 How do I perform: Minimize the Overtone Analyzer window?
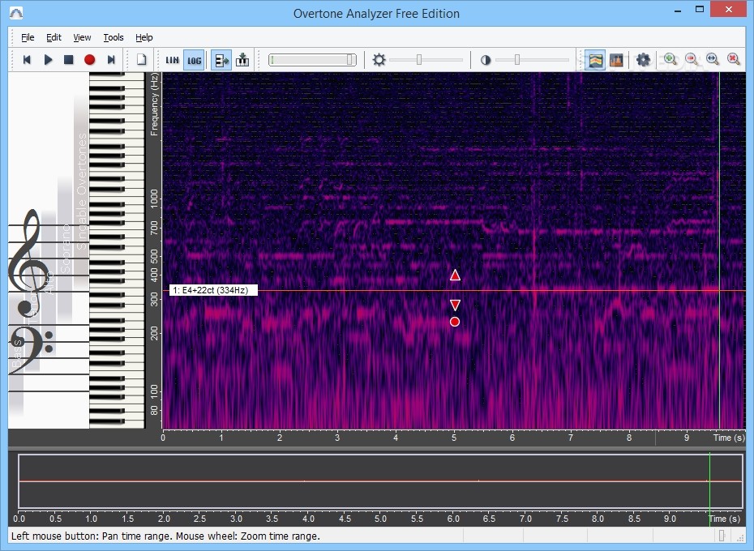pos(678,10)
